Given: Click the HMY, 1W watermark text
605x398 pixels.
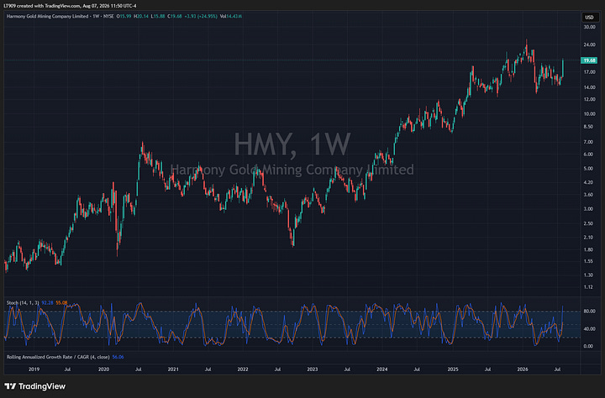Looking at the screenshot, I should [292, 144].
